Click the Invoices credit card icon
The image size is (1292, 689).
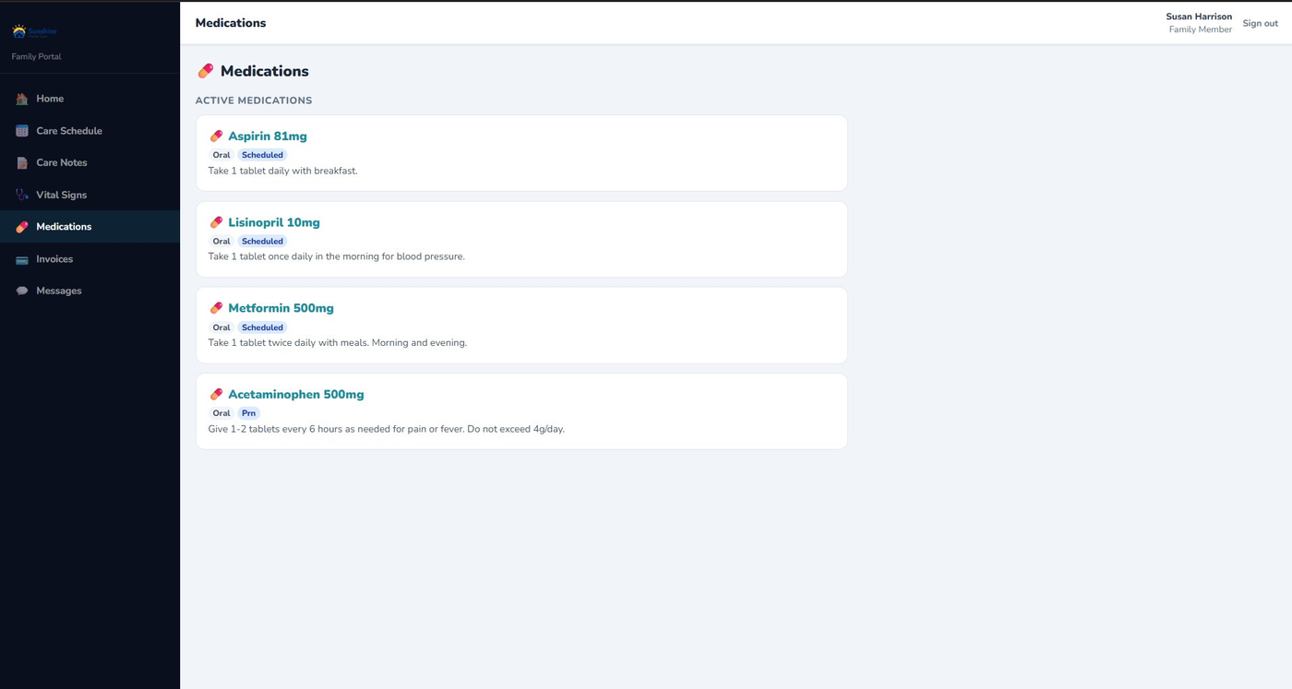(22, 259)
